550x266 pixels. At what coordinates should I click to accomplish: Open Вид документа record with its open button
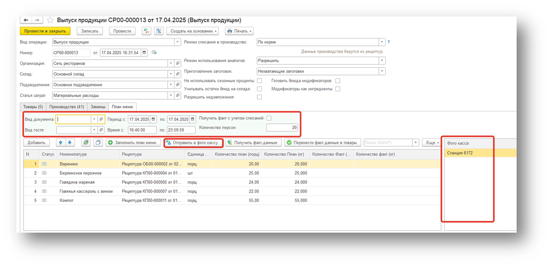pos(101,119)
